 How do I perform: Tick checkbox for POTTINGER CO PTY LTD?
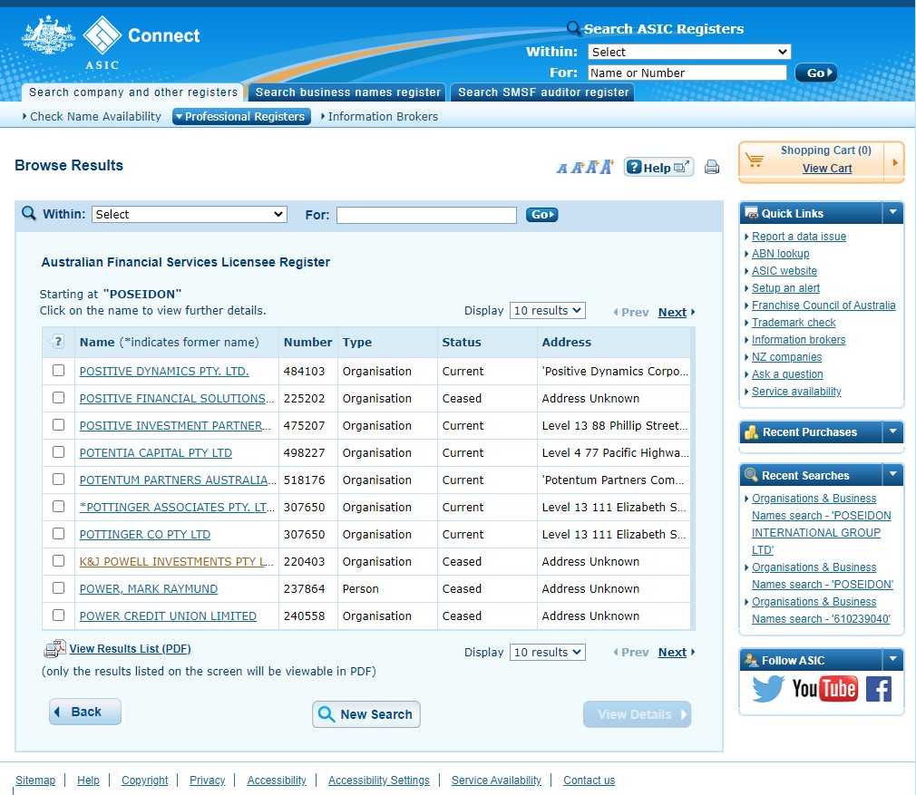pyautogui.click(x=58, y=534)
